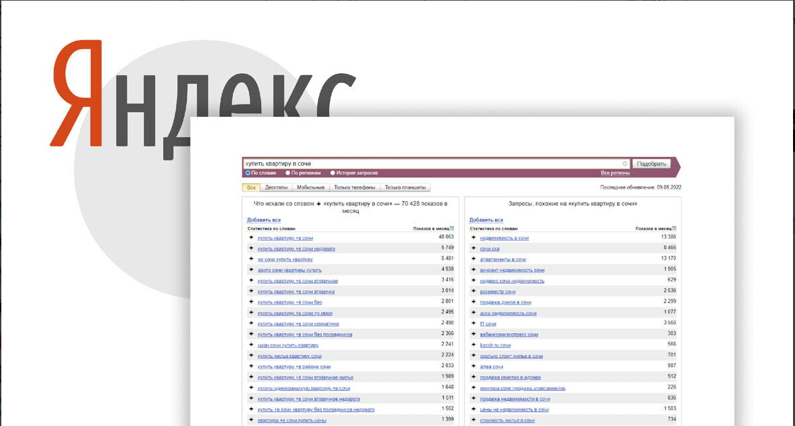Open the 'купить квартиру +в сочи +у моря' link

295,313
